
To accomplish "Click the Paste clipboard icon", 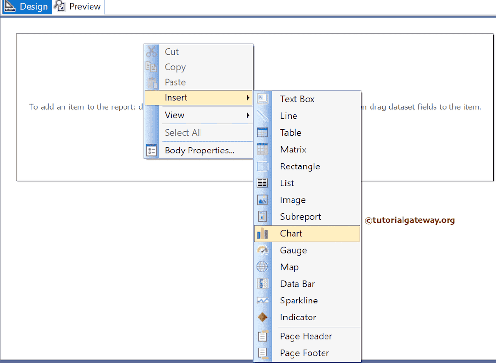I will [x=152, y=82].
